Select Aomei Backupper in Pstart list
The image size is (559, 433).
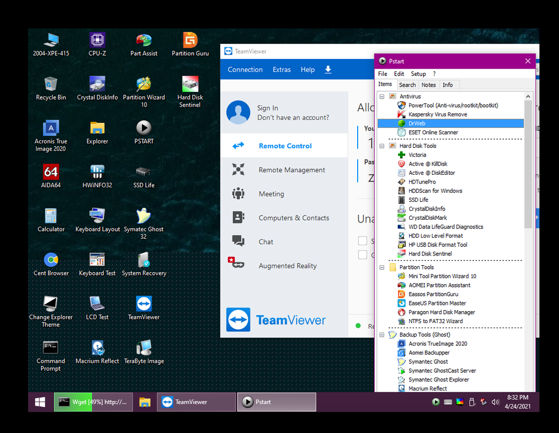point(429,352)
